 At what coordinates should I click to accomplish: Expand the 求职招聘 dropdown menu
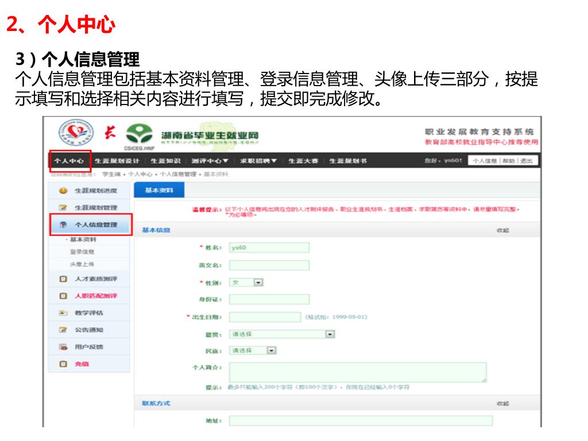[x=258, y=161]
